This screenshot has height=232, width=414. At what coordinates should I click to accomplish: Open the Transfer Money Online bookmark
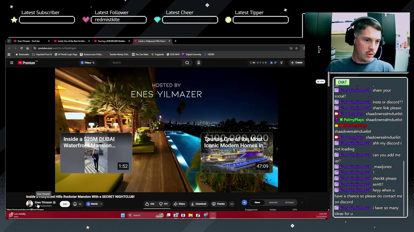coord(117,54)
